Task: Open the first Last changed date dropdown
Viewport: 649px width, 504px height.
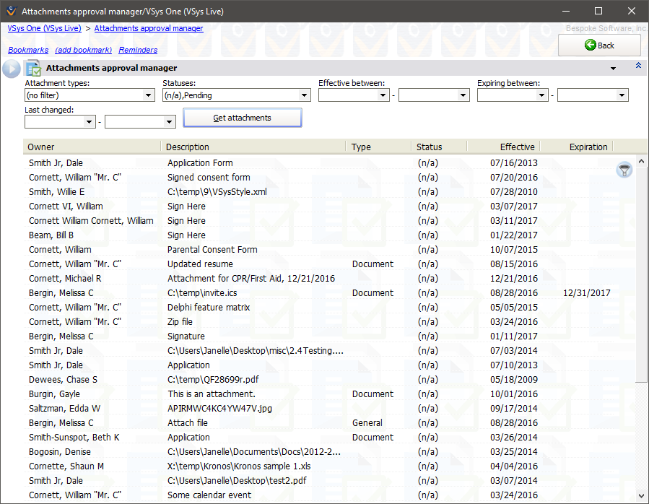Action: [90, 122]
